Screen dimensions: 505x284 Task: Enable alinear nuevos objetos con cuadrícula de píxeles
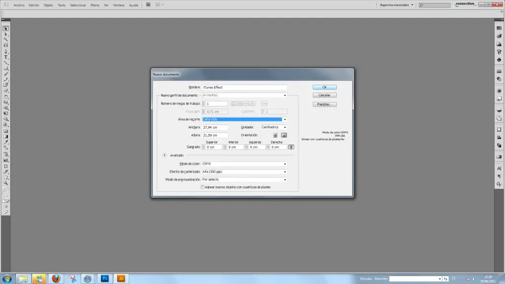point(202,187)
